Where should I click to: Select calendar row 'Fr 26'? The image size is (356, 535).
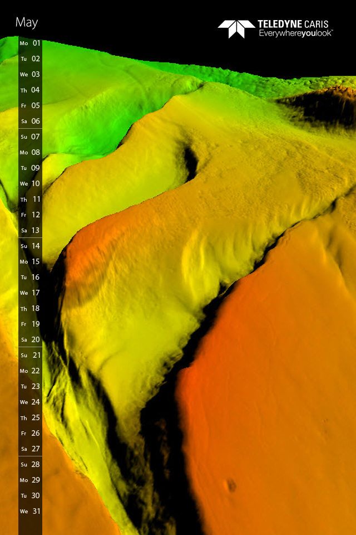click(31, 434)
